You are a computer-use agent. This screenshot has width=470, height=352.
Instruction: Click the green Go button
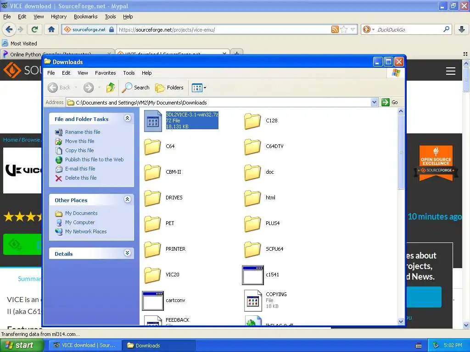[390, 102]
